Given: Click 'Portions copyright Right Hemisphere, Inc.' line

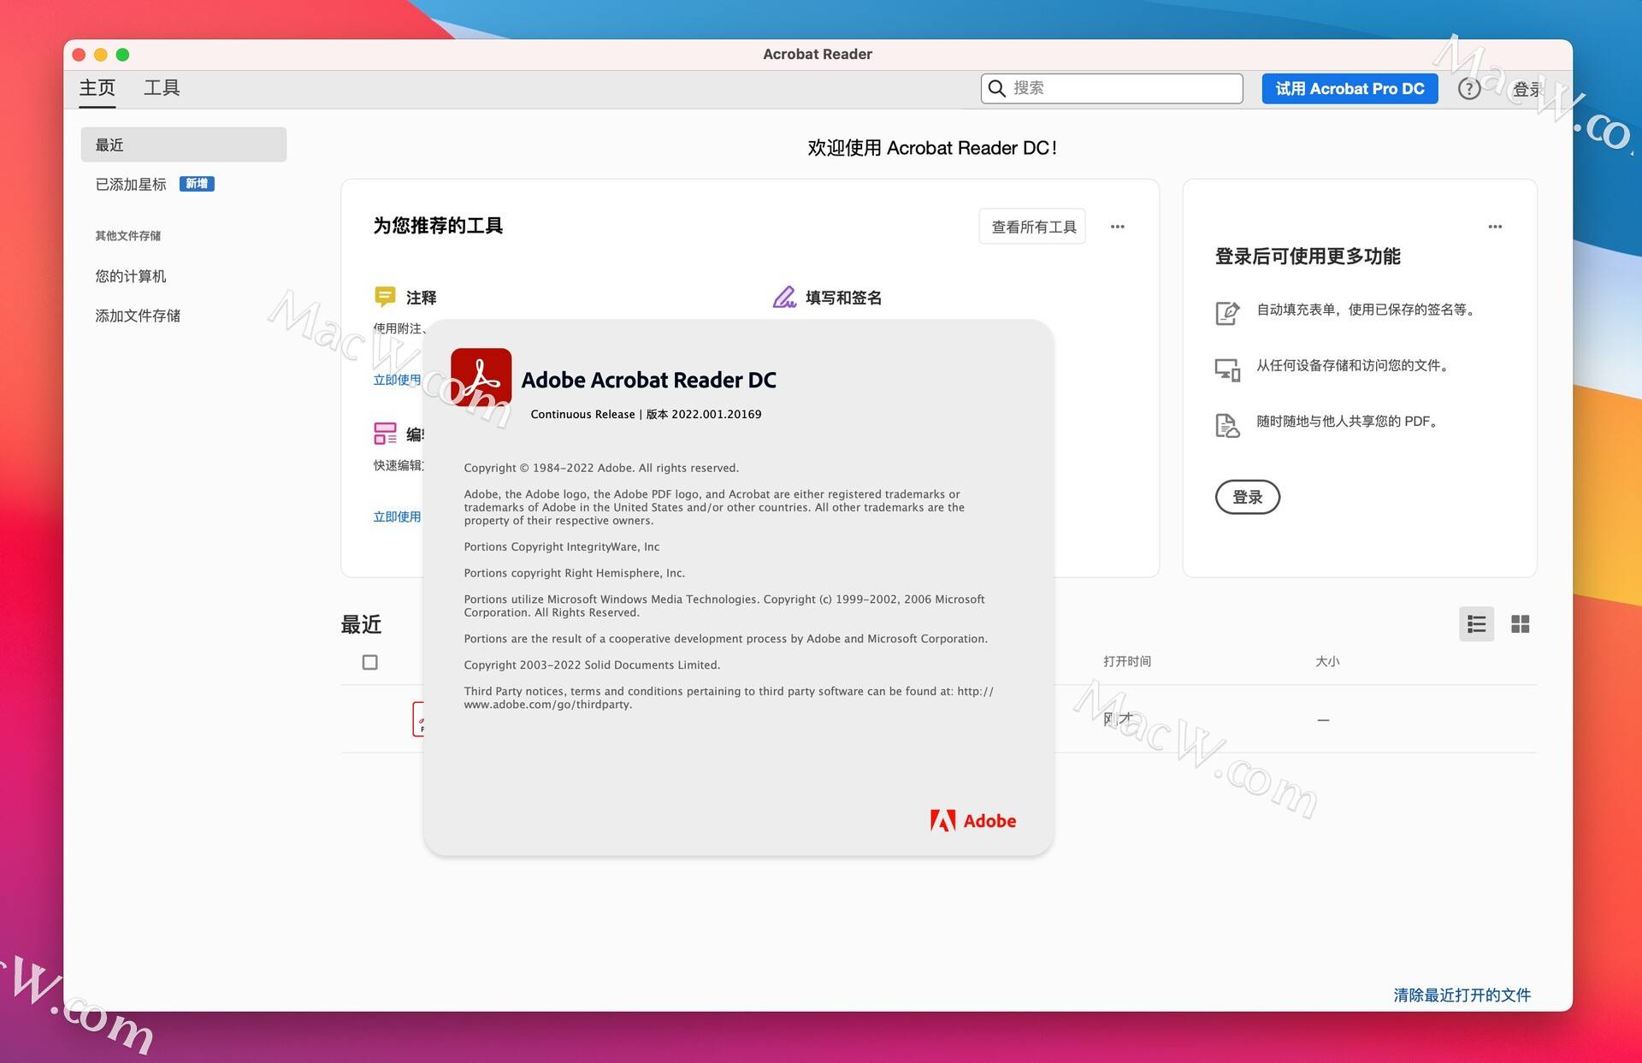Looking at the screenshot, I should pyautogui.click(x=574, y=573).
